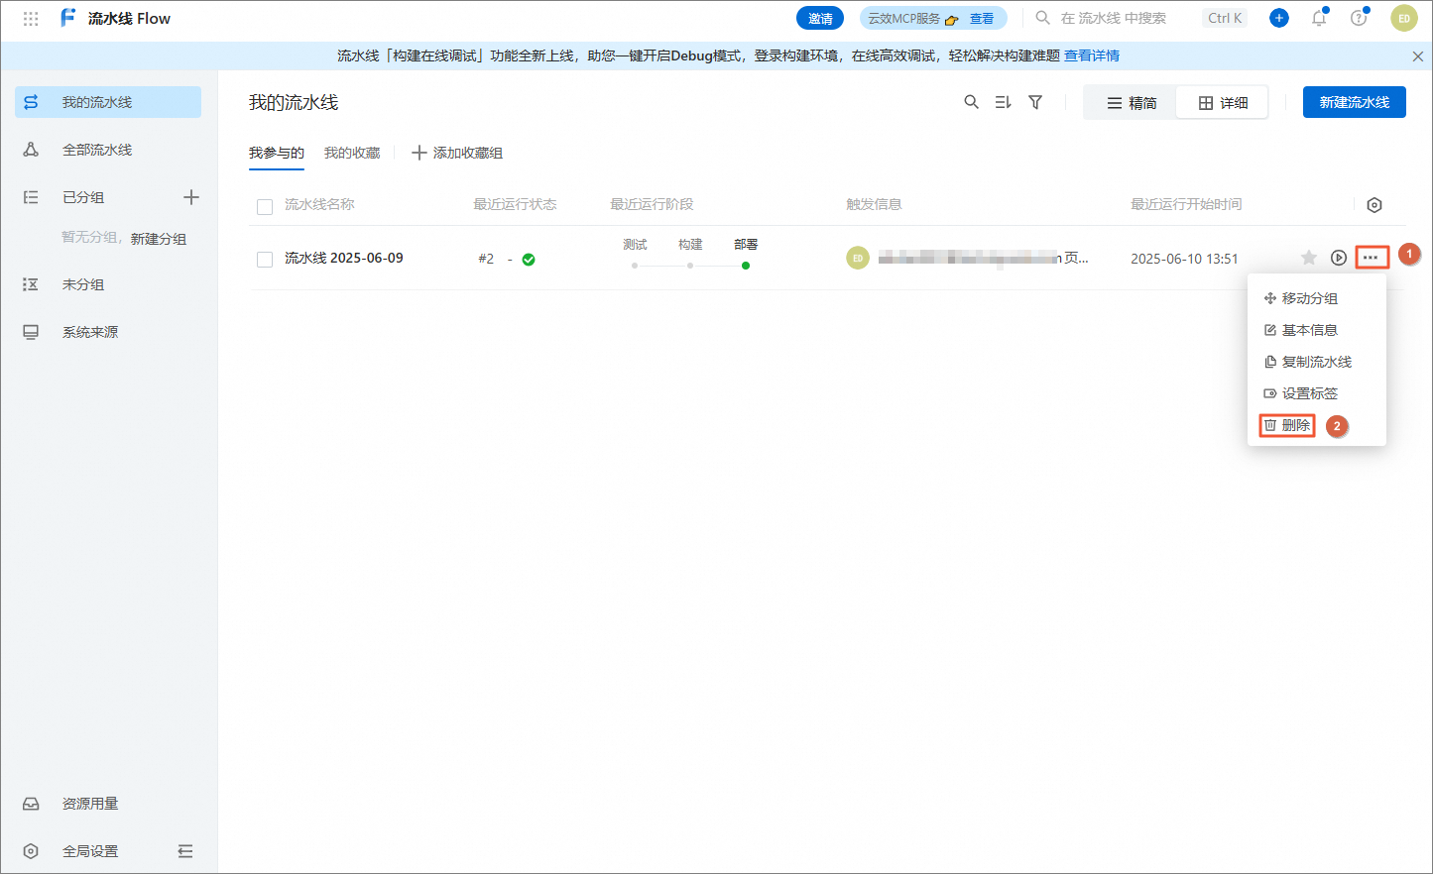
Task: Click the 构建 stage label
Action: (x=690, y=244)
